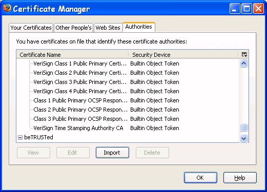Confirm with the OK button

[200, 178]
